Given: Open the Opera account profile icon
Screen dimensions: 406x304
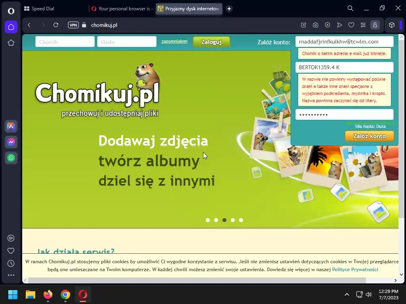Looking at the screenshot, I should (375, 25).
